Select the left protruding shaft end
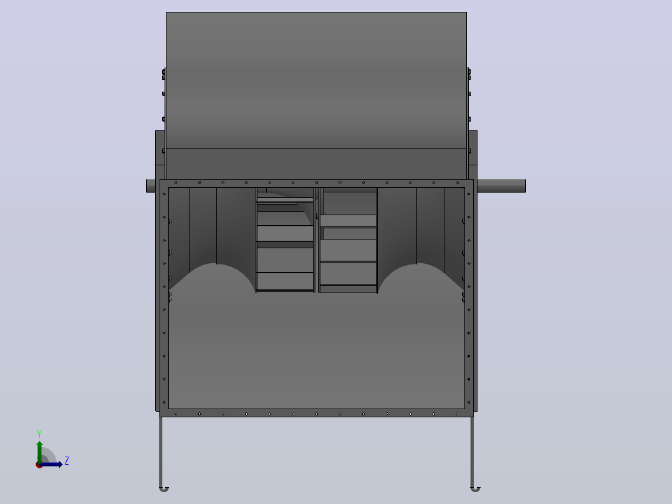The width and height of the screenshot is (672, 504). (x=151, y=186)
